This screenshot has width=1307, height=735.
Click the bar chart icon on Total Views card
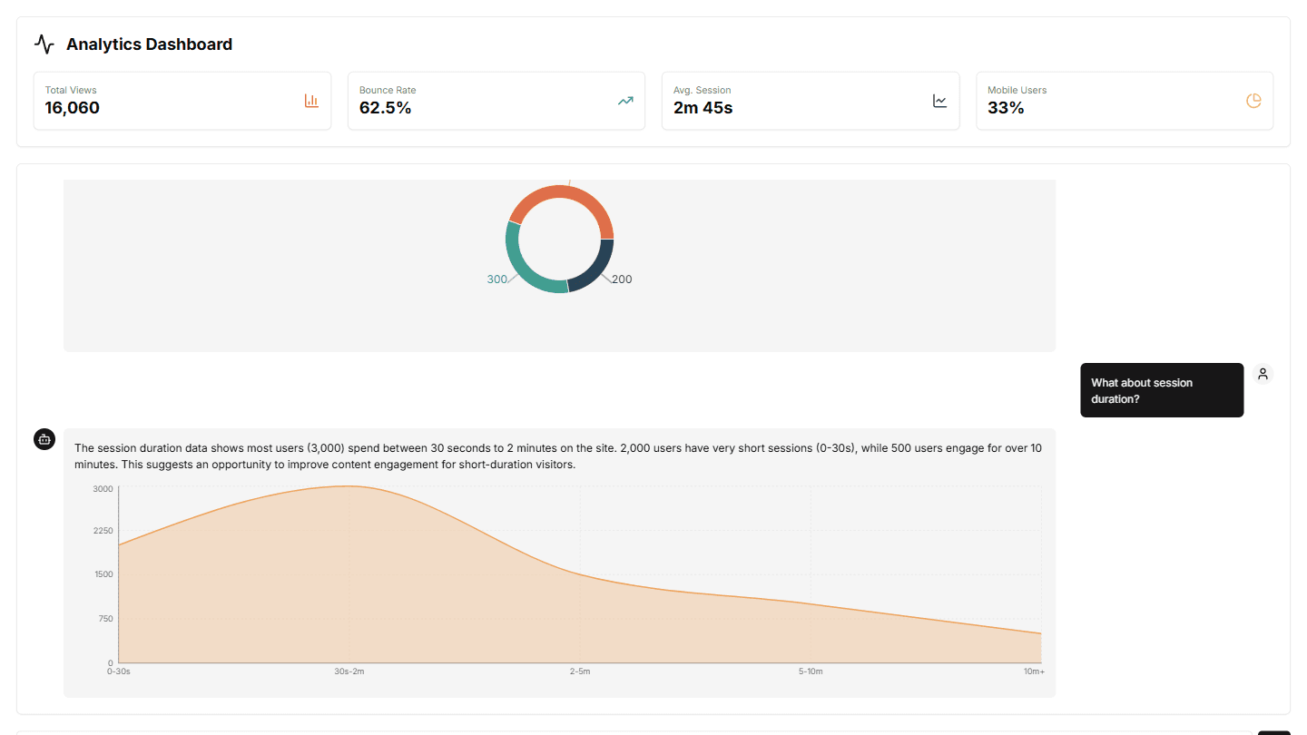click(311, 101)
